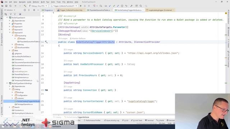
Task: Click the Stop icon in run toolbar
Action: click(x=89, y=6)
